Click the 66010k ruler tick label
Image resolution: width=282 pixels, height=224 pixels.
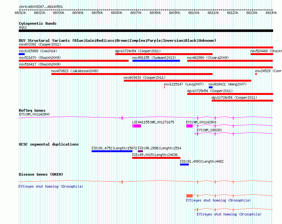click(20, 13)
